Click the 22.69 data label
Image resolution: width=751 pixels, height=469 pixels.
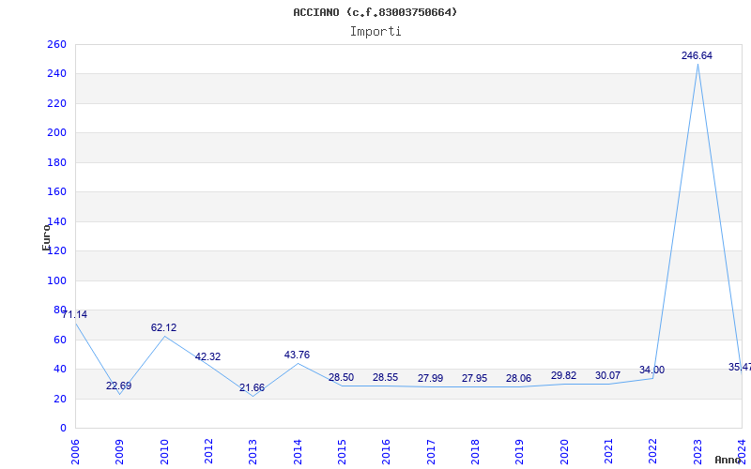coord(119,386)
